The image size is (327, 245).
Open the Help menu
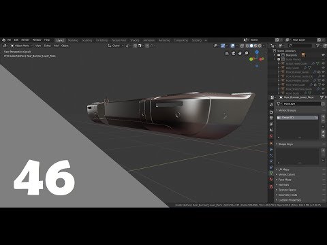click(47, 40)
